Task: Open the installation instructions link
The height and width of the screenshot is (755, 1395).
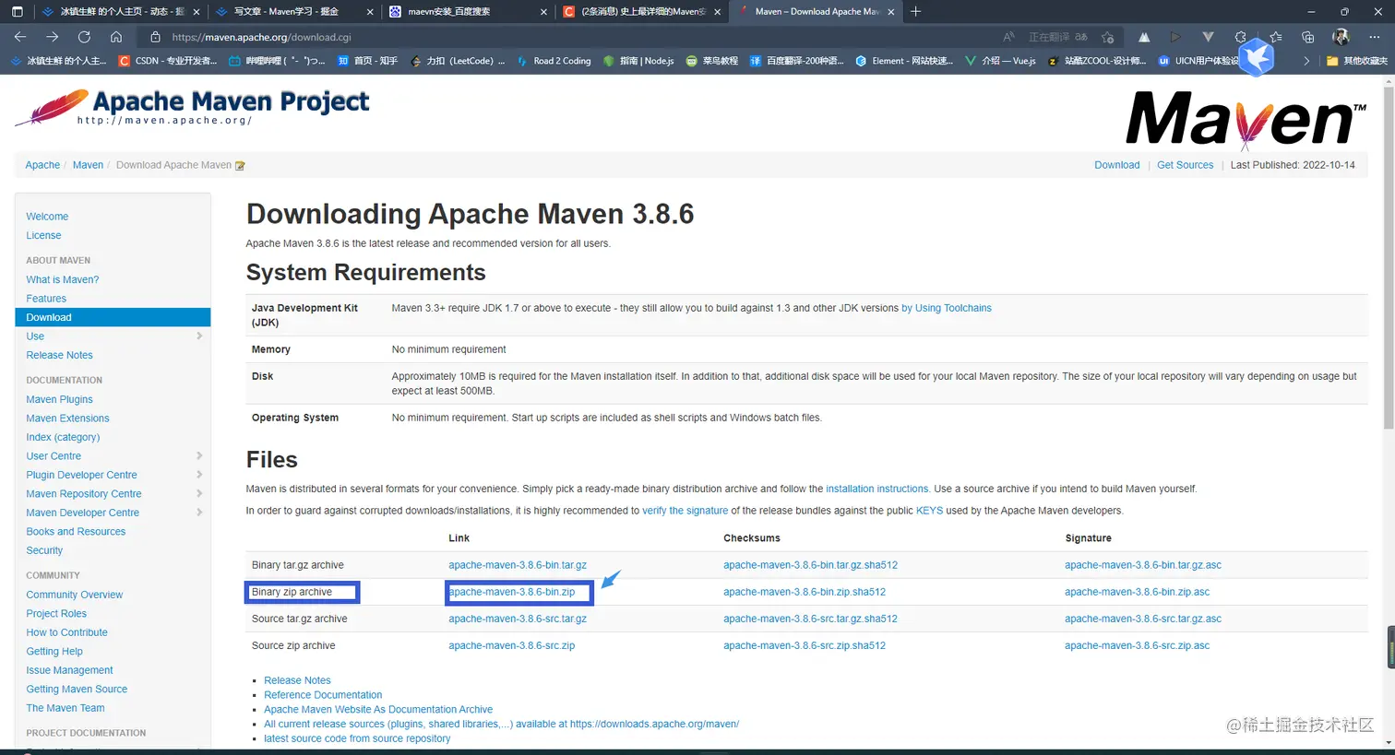Action: (x=877, y=490)
